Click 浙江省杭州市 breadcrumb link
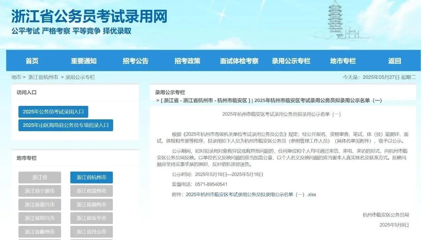The image size is (421, 240). pos(43,77)
